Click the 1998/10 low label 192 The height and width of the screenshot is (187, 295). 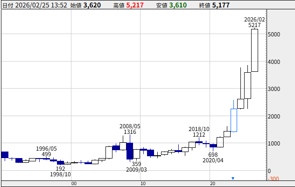coord(60,168)
